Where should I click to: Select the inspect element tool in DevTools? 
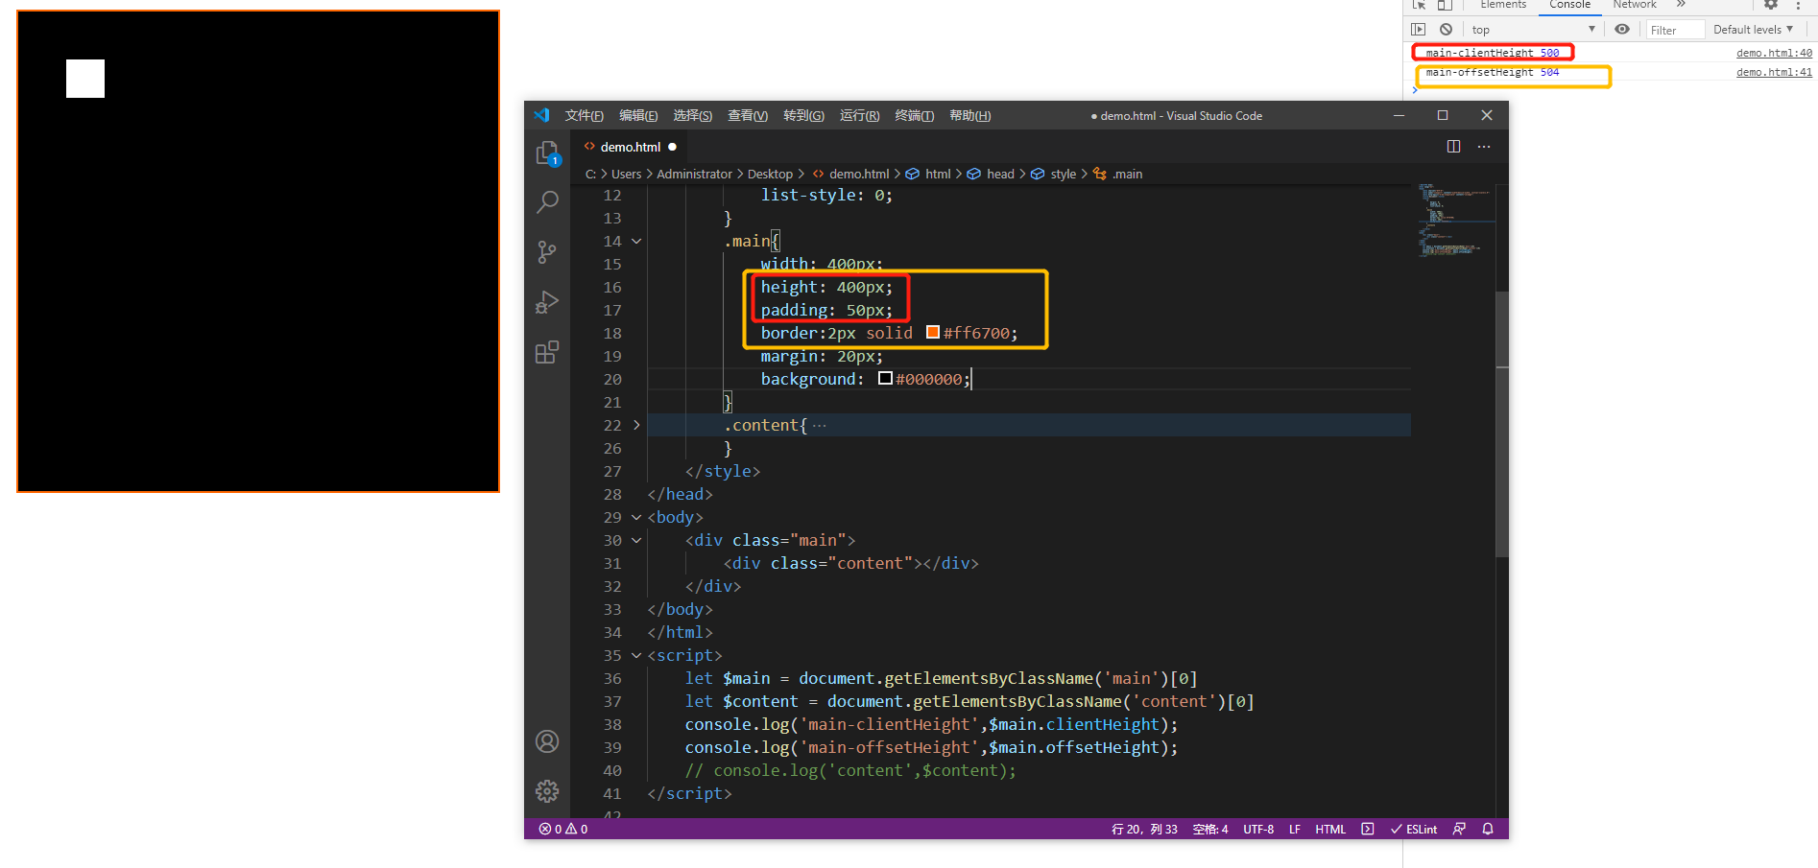coord(1419,5)
